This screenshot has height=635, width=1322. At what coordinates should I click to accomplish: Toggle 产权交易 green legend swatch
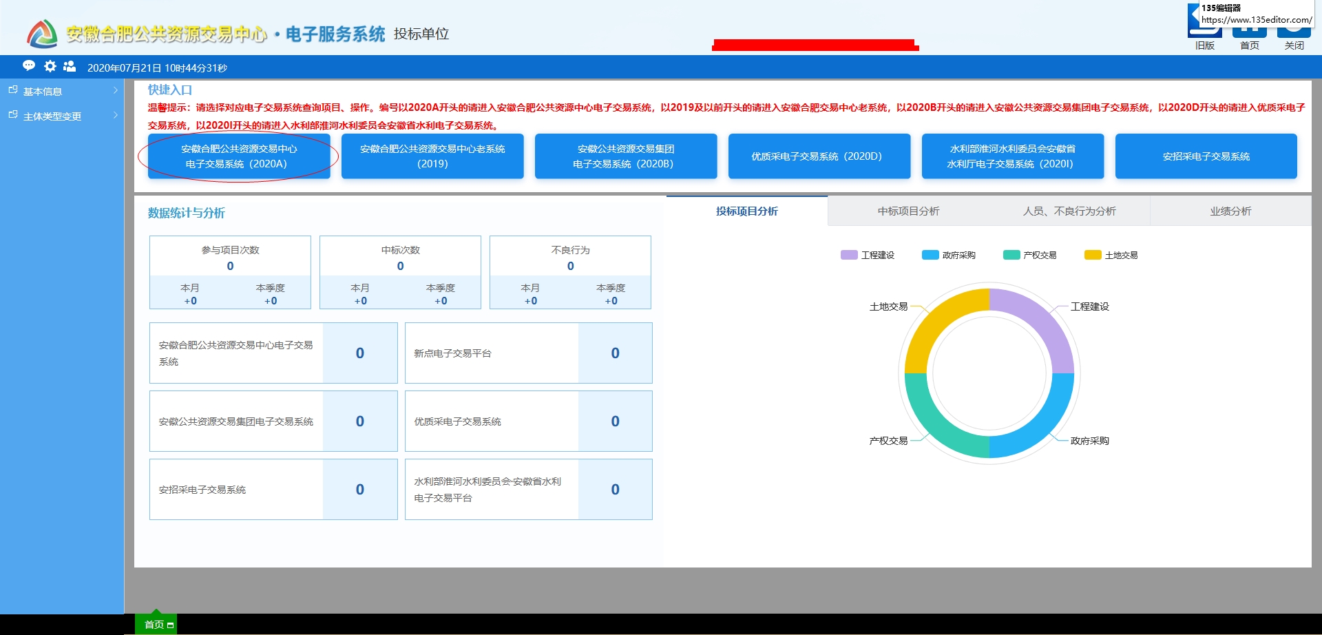(1011, 255)
